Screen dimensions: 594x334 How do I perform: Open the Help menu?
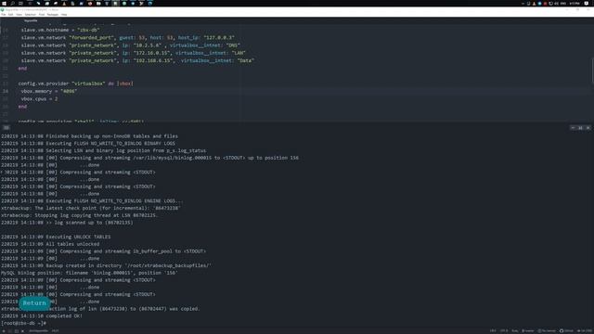pos(64,15)
